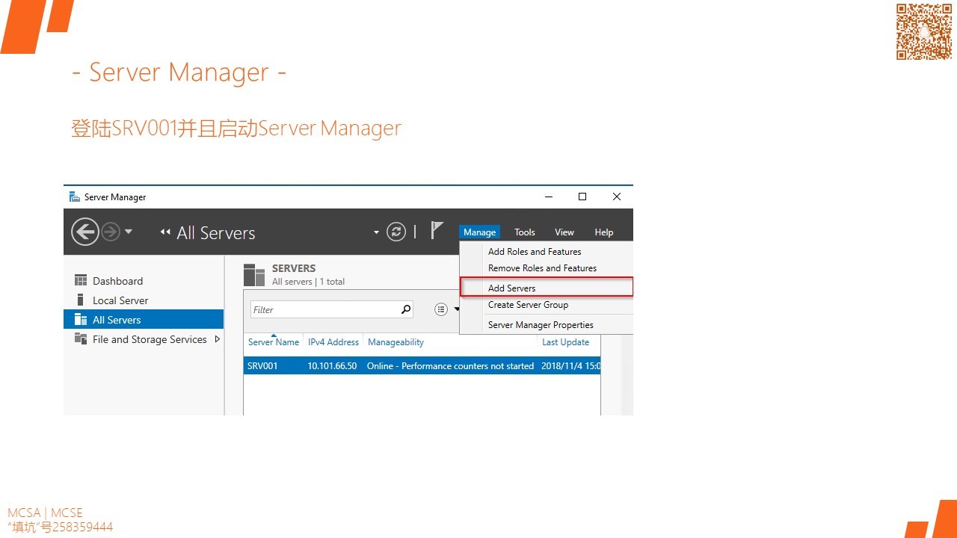Sort by Last Update column

565,342
